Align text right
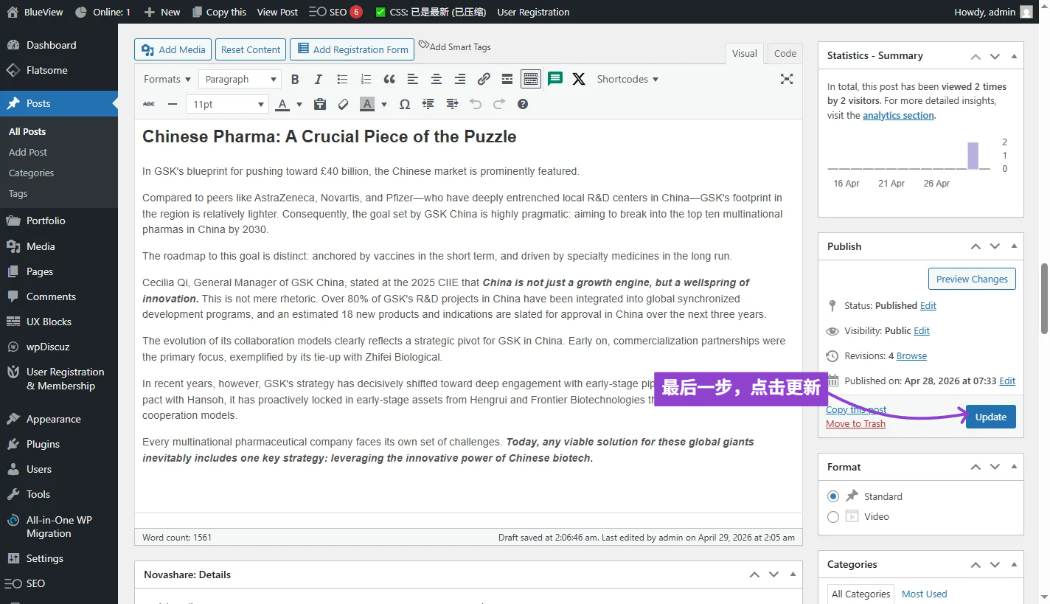Viewport: 1050px width, 604px height. coord(460,79)
